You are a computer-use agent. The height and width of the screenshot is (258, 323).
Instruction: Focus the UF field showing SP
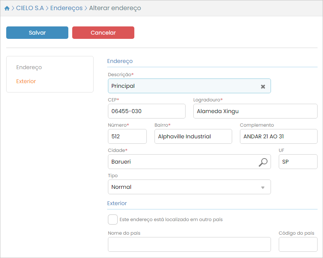(x=298, y=162)
